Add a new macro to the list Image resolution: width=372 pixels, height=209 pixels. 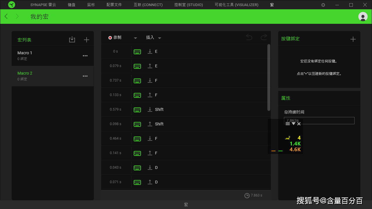point(86,40)
